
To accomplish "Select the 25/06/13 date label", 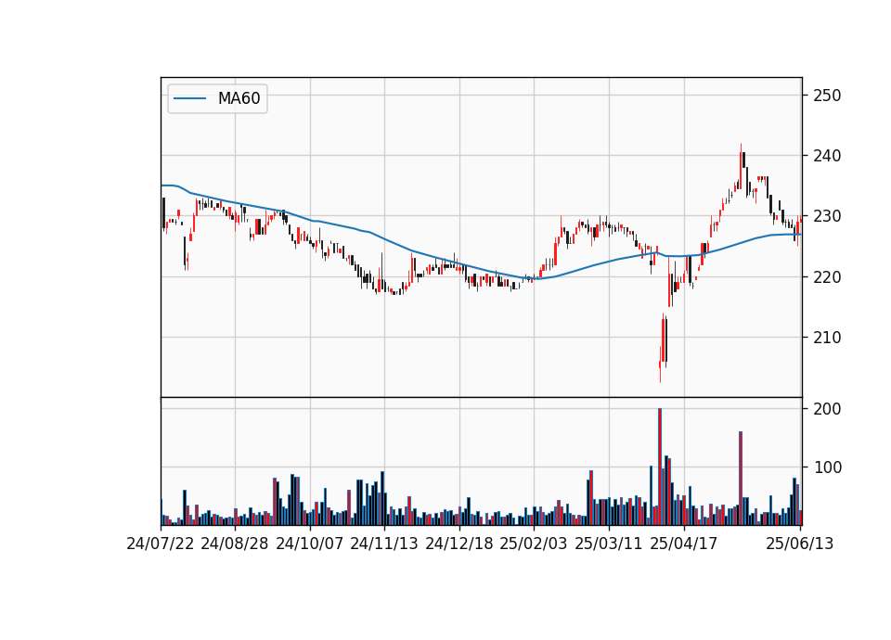I will [x=799, y=544].
